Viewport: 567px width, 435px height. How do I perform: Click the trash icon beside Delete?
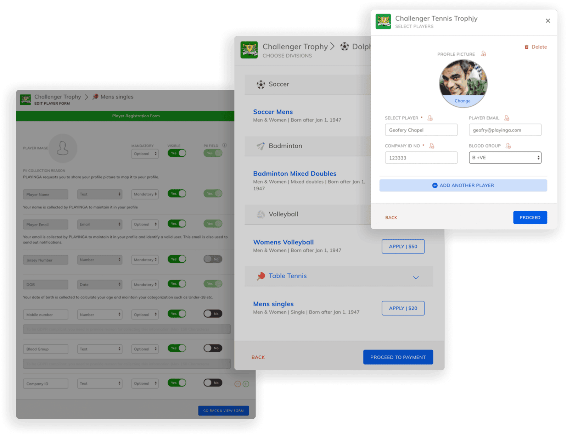(527, 47)
